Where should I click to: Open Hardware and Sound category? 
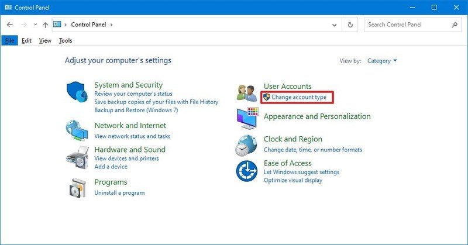130,150
